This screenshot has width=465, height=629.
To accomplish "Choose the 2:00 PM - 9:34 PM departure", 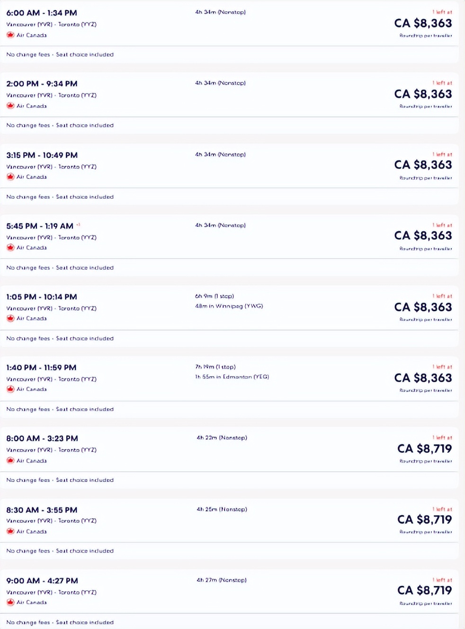I will (42, 84).
